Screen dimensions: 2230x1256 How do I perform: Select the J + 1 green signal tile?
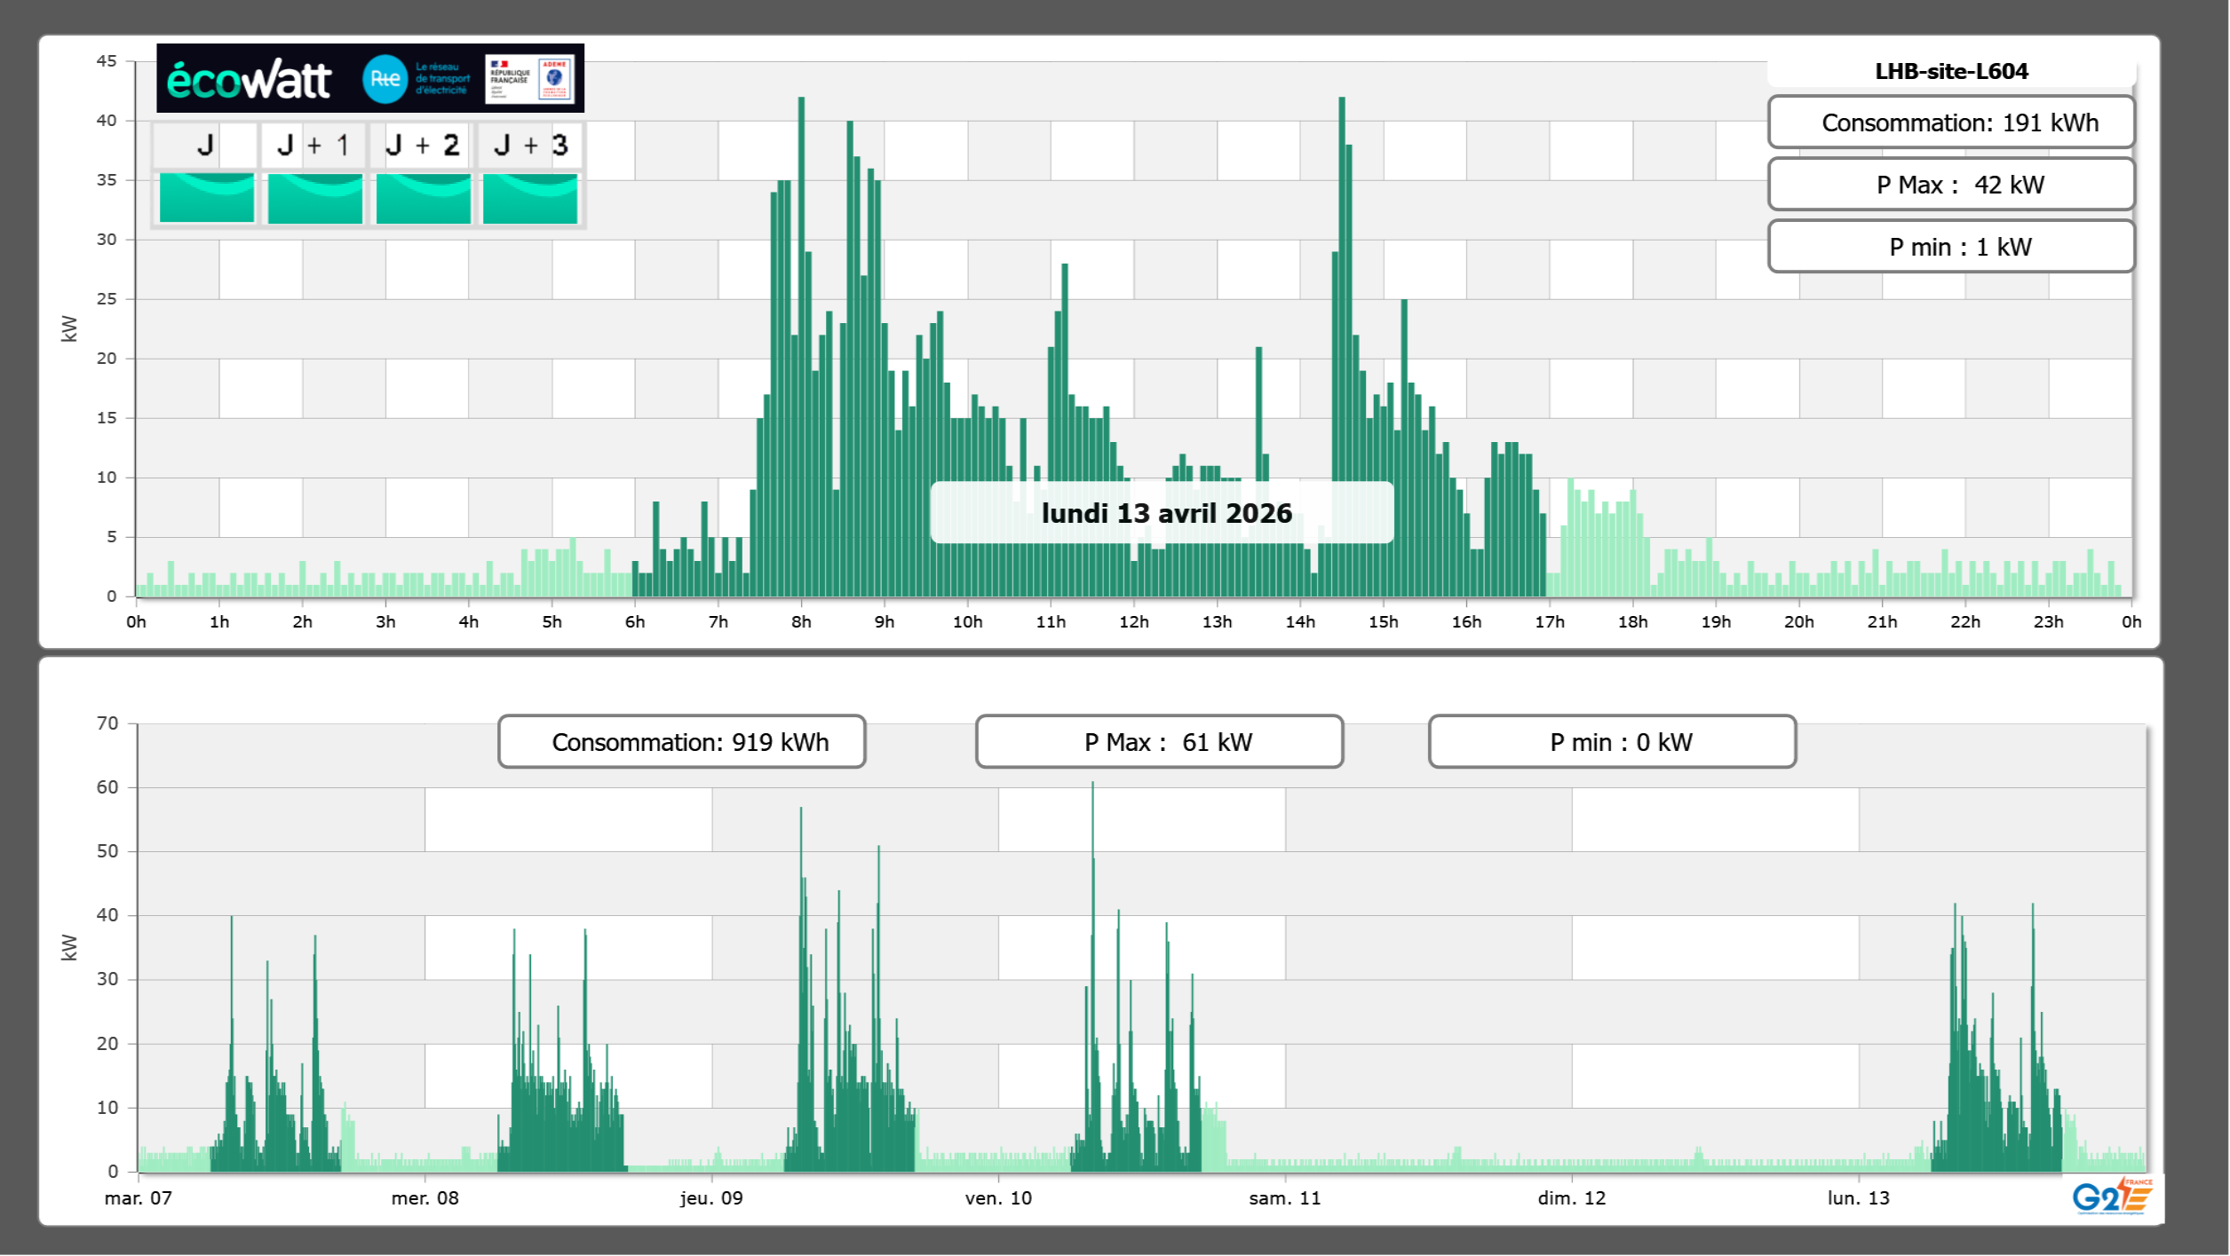(x=314, y=198)
